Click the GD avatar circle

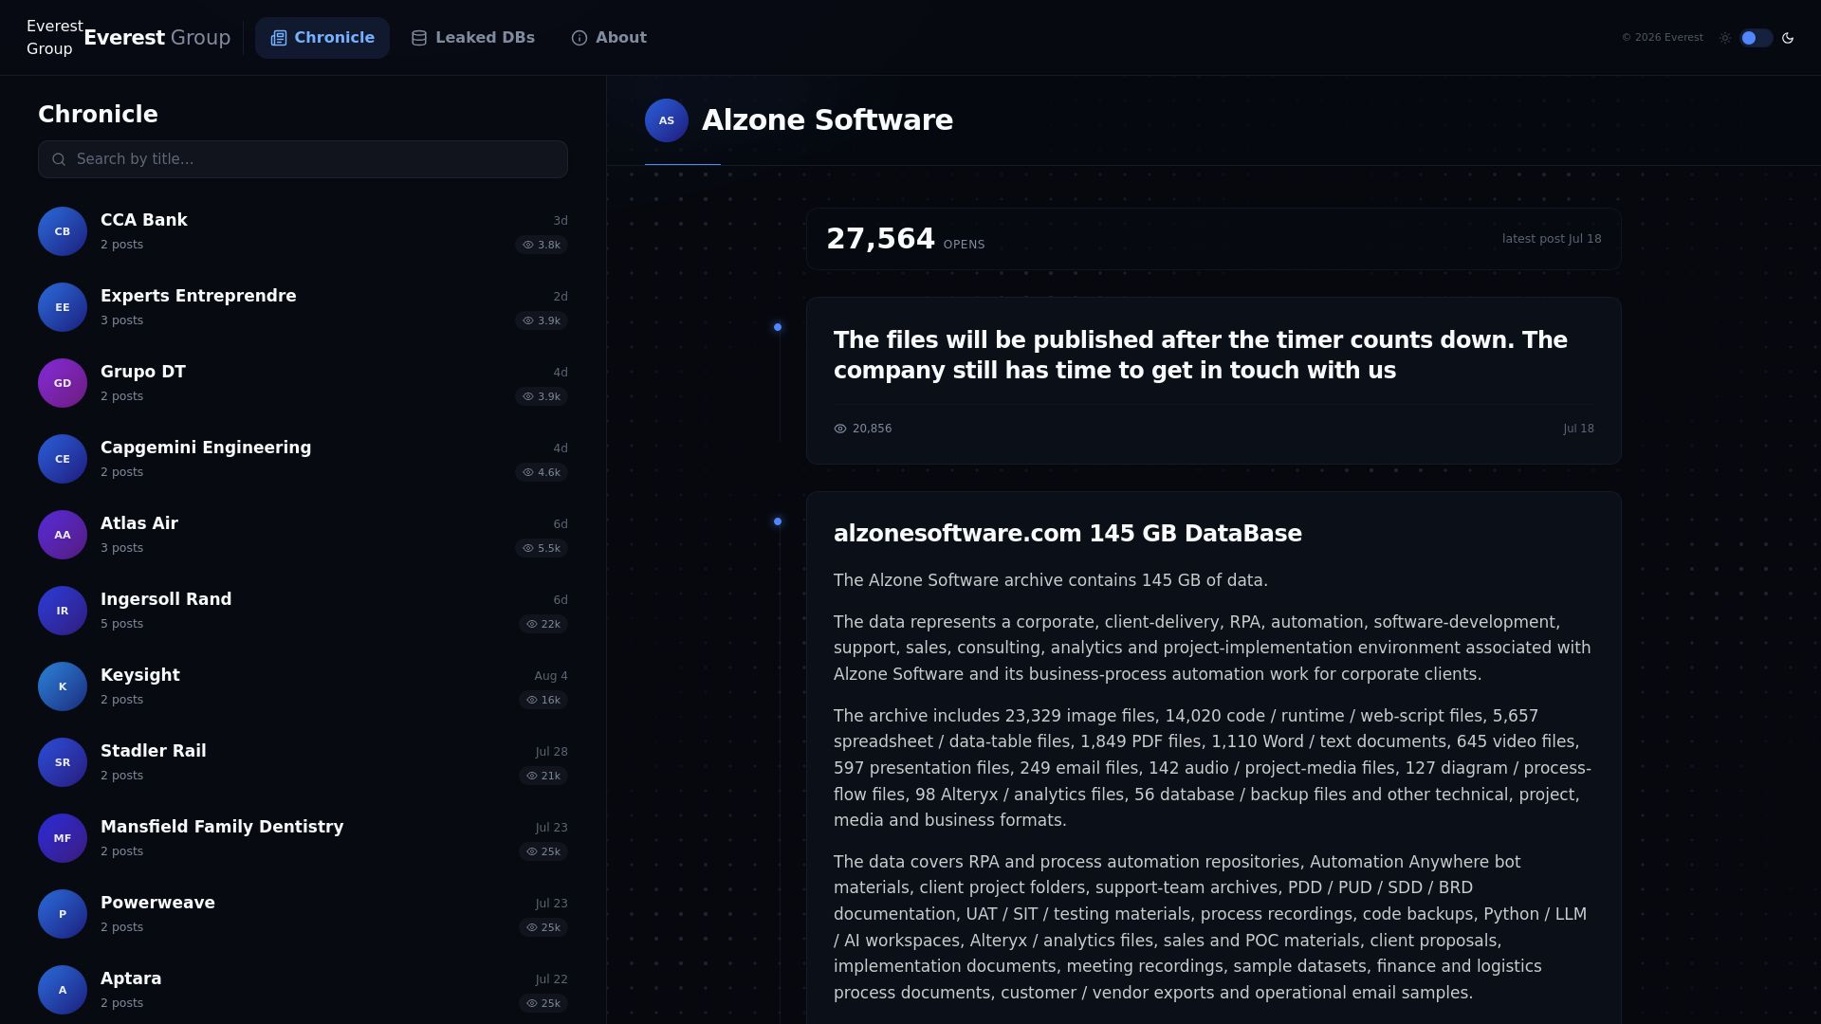(x=63, y=383)
